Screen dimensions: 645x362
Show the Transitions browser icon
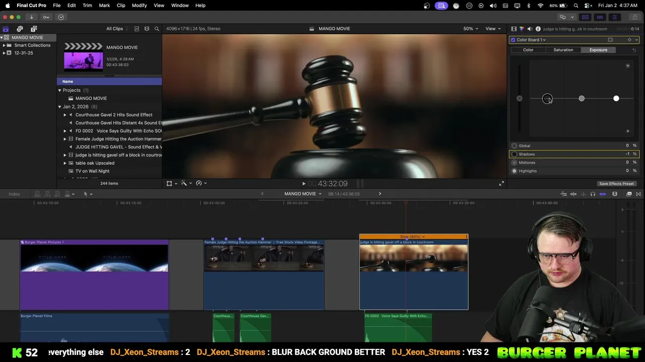point(638,194)
